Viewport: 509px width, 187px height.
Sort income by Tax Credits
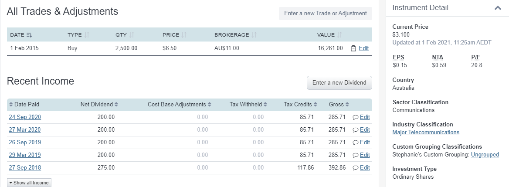300,105
